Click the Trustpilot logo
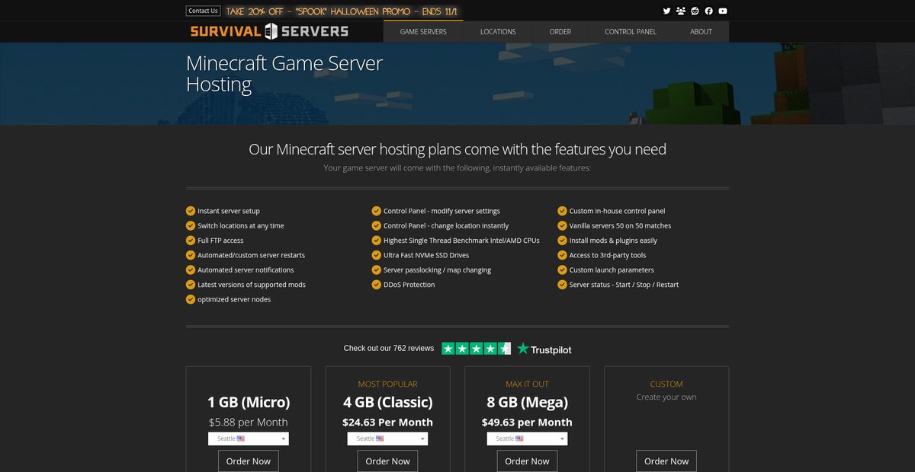The width and height of the screenshot is (915, 472). pyautogui.click(x=544, y=349)
